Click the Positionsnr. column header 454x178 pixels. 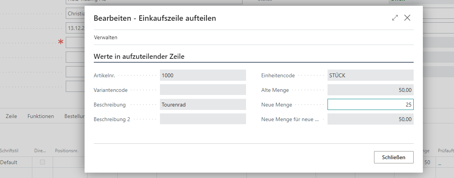(67, 150)
